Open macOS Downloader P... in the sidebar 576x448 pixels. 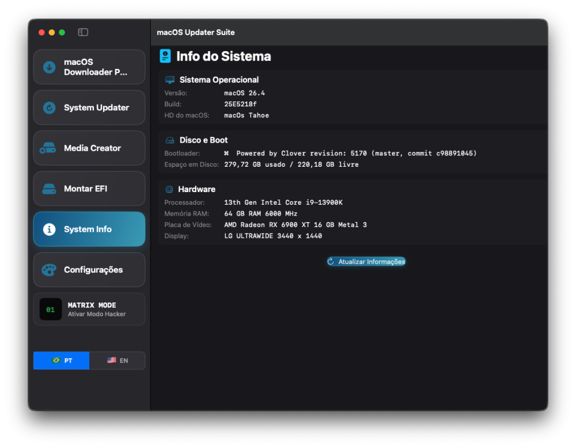tap(89, 67)
